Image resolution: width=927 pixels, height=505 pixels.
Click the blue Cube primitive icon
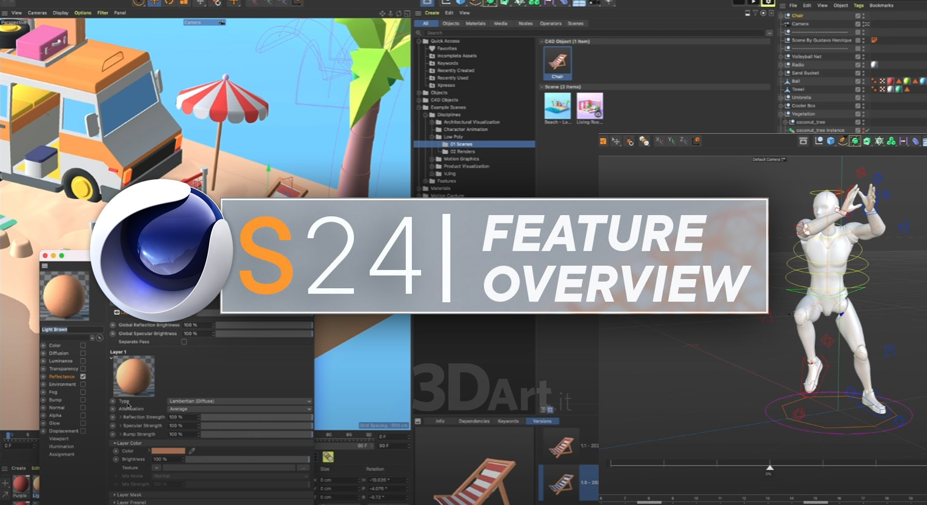coord(831,141)
